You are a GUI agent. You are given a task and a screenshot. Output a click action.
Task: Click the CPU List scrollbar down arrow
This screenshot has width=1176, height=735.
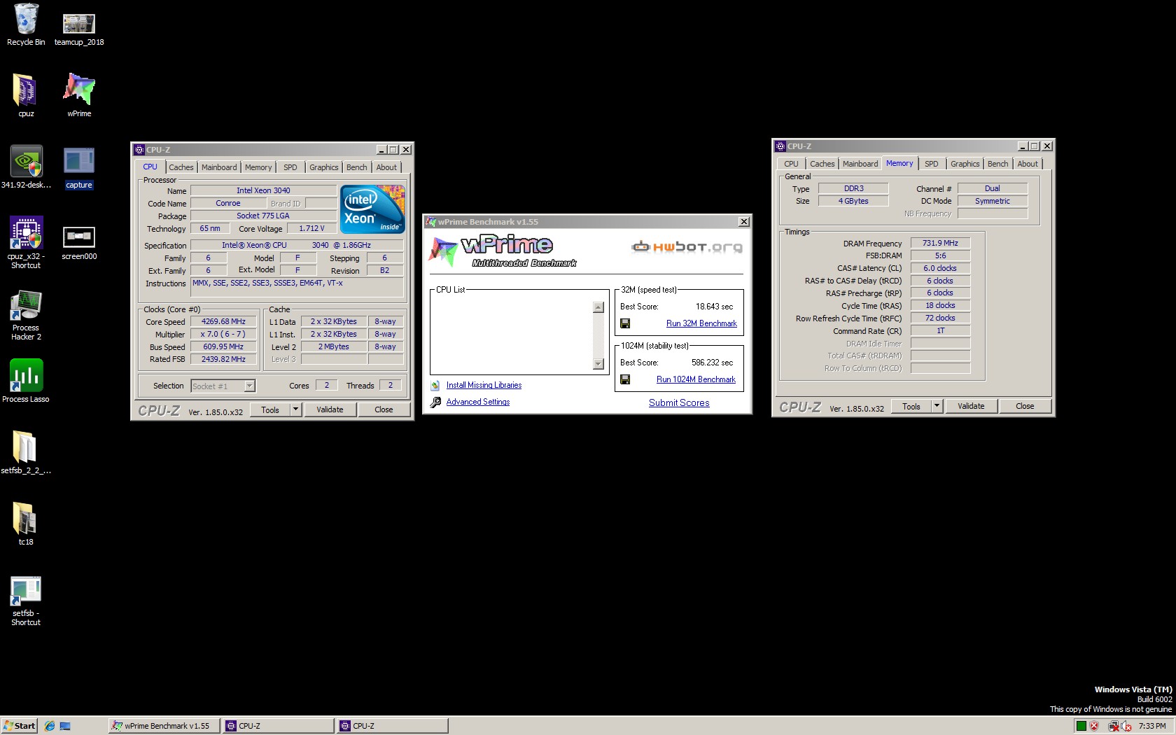tap(598, 363)
